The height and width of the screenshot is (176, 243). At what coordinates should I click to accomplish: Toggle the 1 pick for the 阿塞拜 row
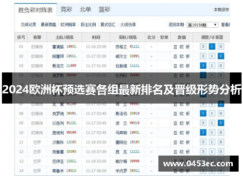click(x=212, y=56)
